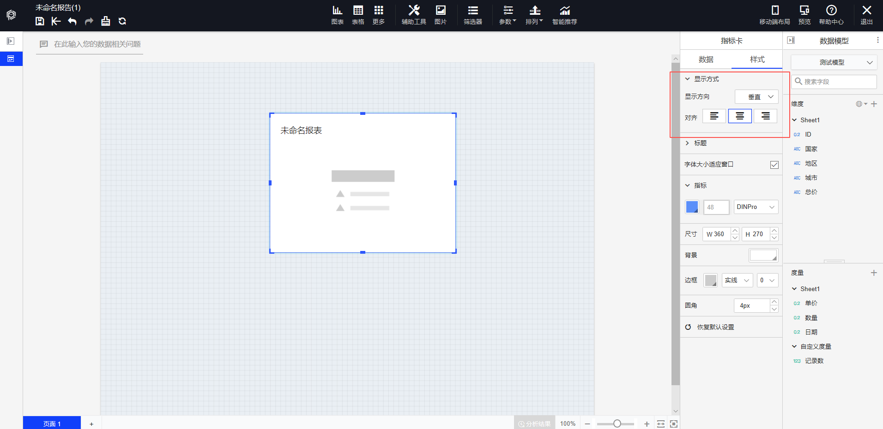Viewport: 883px width, 429px height.
Task: Expand the 标题 section
Action: [700, 143]
